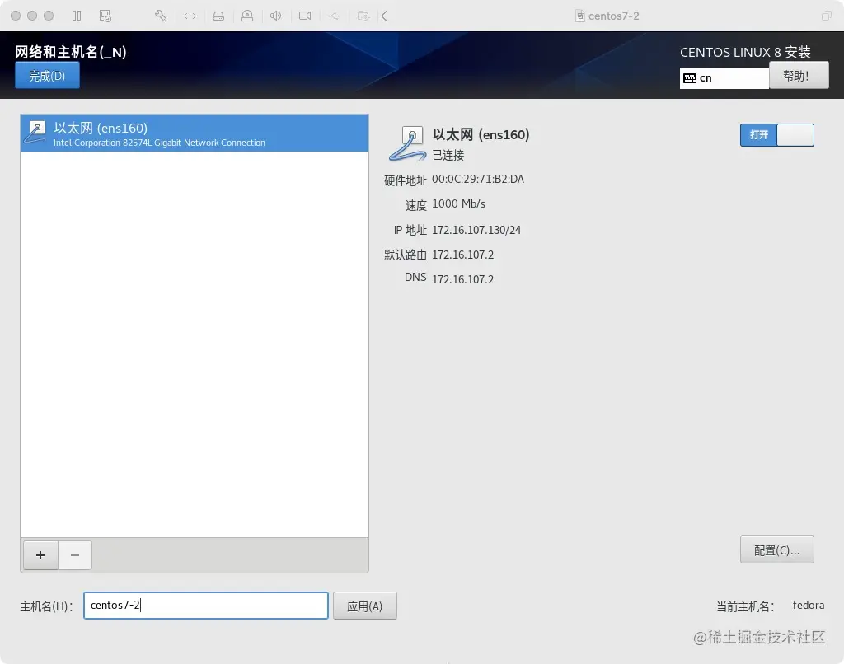Open 配置(C)... network configuration dialog
This screenshot has width=844, height=664.
[x=776, y=549]
